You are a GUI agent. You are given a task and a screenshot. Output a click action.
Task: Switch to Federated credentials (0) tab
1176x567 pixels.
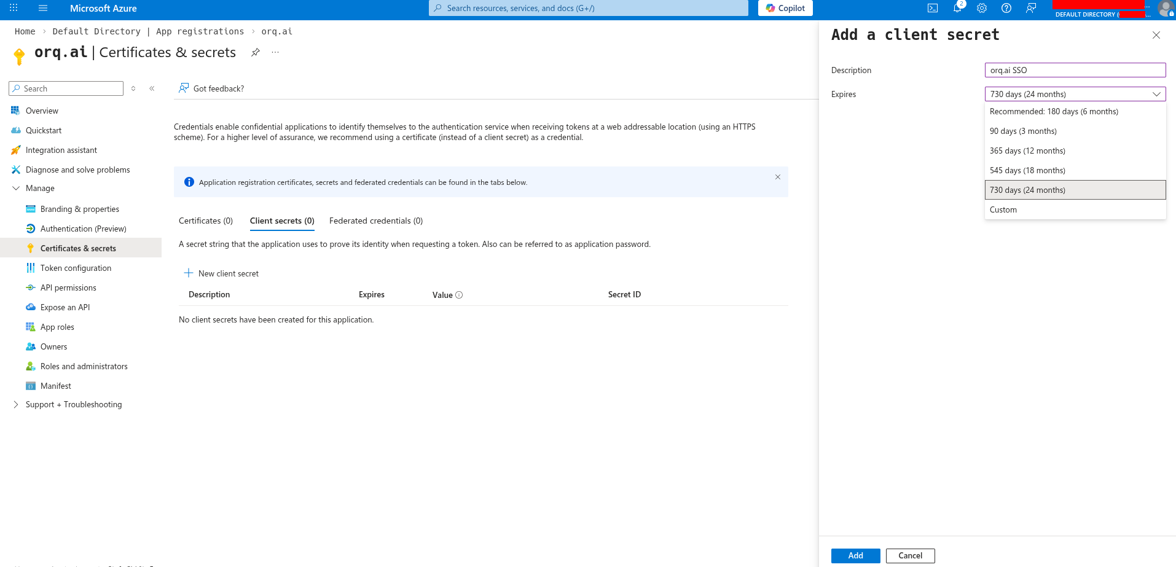(x=376, y=221)
